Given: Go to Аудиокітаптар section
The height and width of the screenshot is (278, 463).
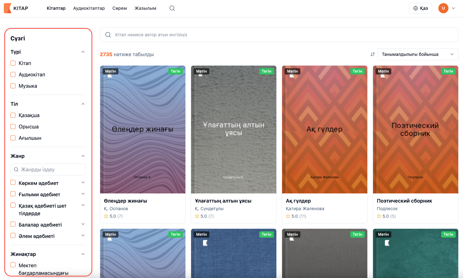Looking at the screenshot, I should coord(89,8).
